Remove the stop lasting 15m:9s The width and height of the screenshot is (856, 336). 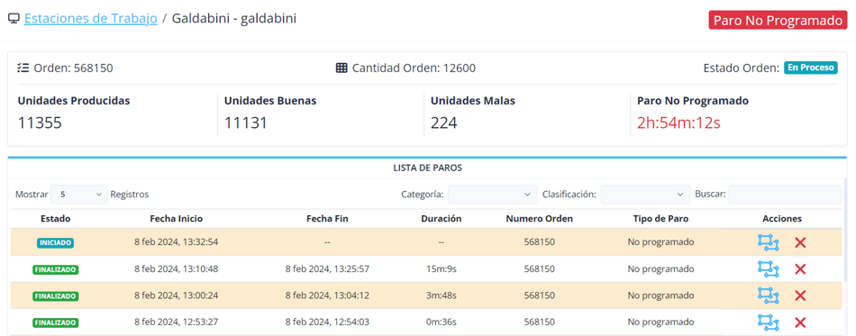coord(800,269)
